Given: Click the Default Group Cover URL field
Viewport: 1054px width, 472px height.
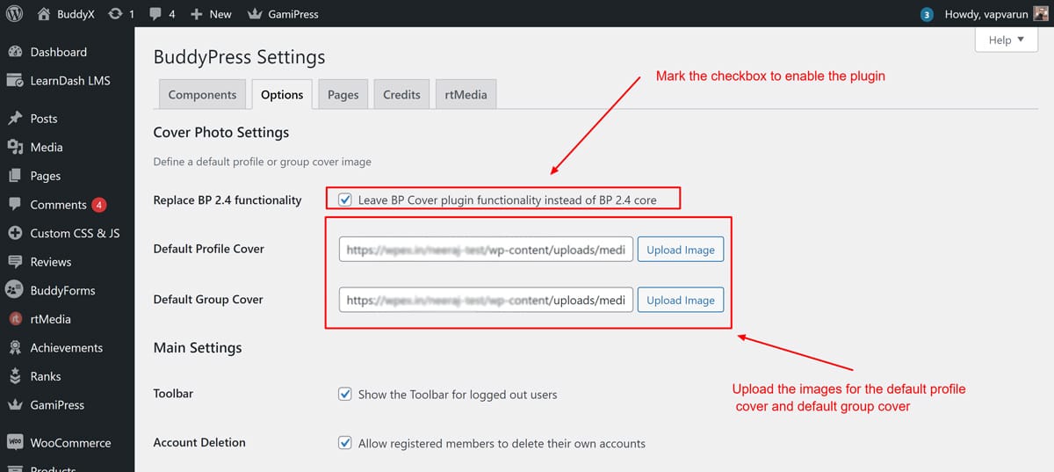Looking at the screenshot, I should click(x=486, y=301).
